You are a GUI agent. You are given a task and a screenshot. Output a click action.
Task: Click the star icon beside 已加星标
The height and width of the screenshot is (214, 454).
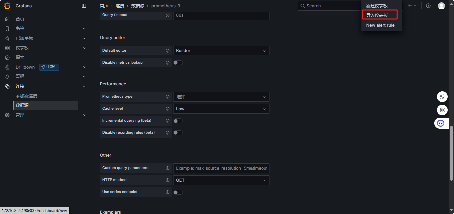pos(7,38)
